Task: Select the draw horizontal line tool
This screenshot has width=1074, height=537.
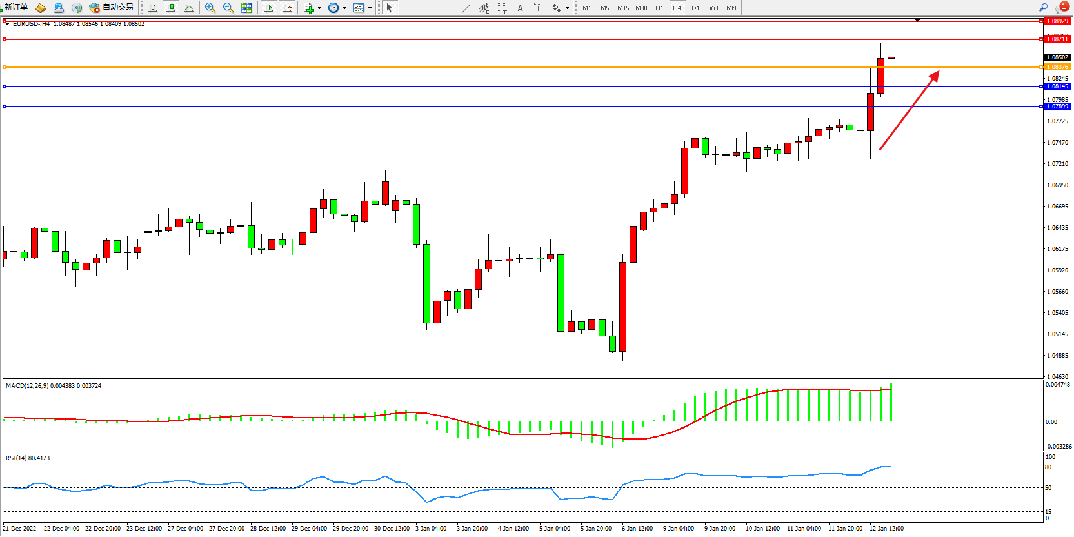Action: 448,8
